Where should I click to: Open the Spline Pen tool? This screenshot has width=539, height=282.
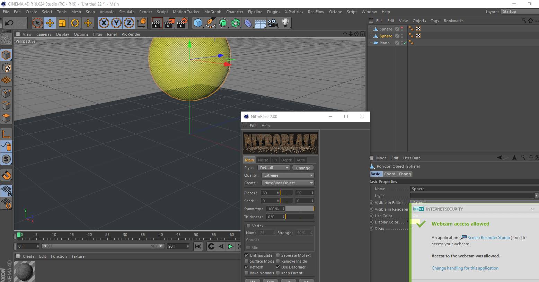click(x=210, y=23)
